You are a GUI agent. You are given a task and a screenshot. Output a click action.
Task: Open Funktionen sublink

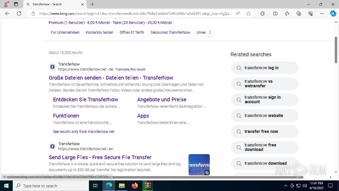66,116
